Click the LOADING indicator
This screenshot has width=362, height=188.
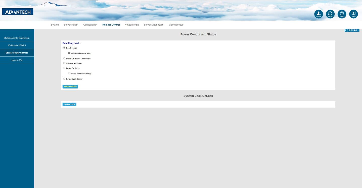tap(352, 30)
